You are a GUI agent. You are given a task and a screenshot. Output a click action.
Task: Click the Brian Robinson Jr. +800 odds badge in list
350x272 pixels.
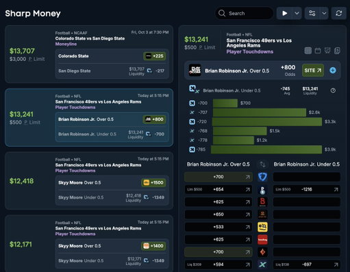[x=155, y=119]
